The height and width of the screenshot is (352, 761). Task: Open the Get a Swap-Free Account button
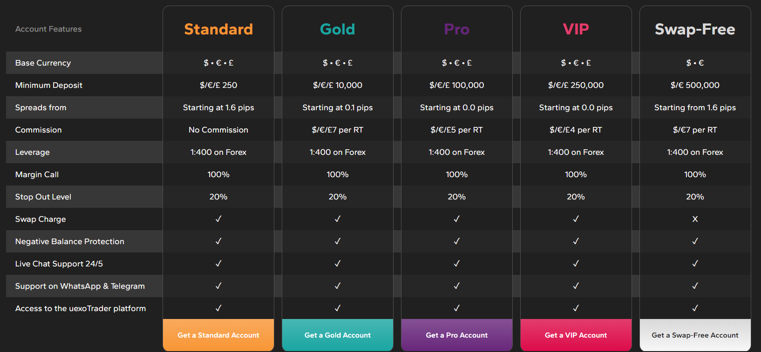tap(695, 335)
